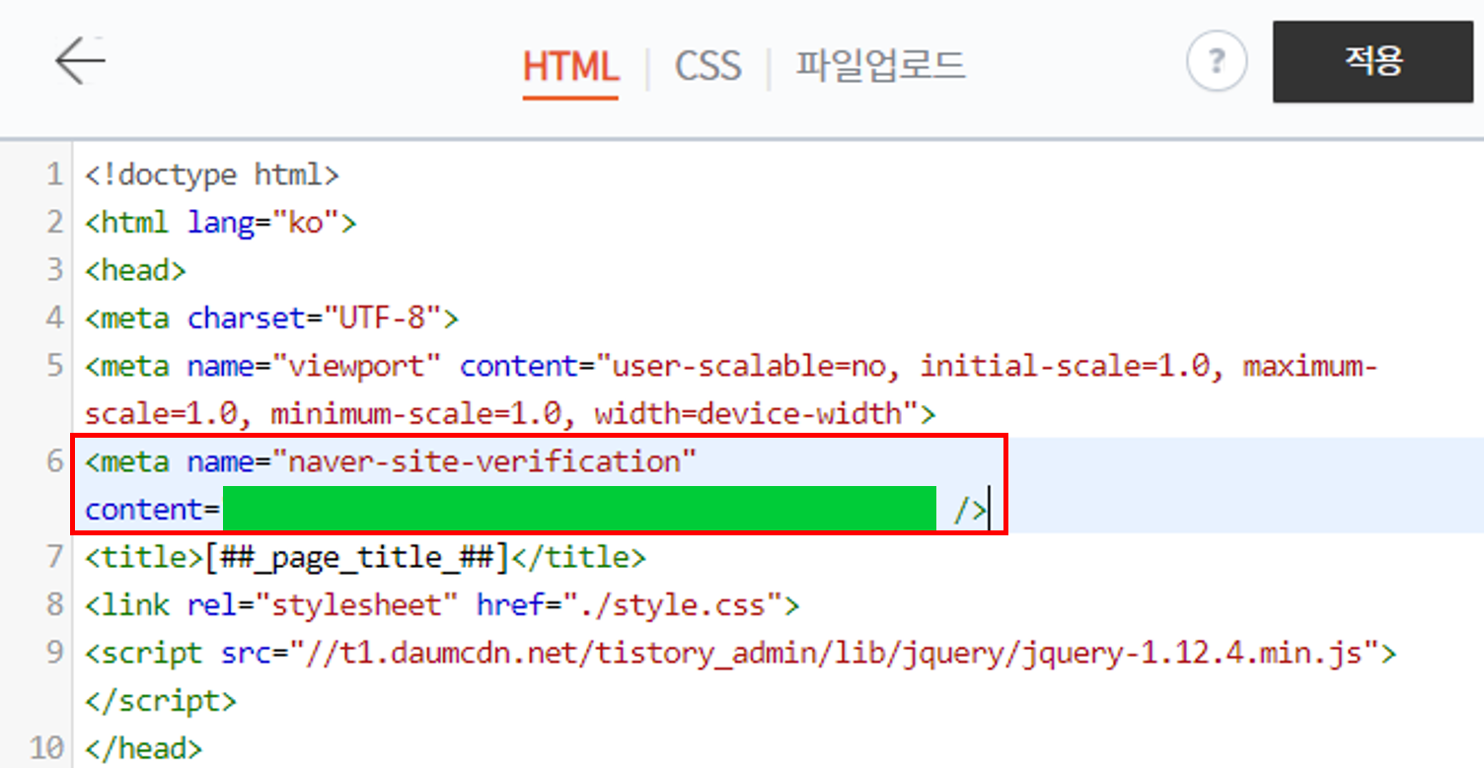Select the <!doctype html> line
The width and height of the screenshot is (1484, 768).
tap(212, 175)
